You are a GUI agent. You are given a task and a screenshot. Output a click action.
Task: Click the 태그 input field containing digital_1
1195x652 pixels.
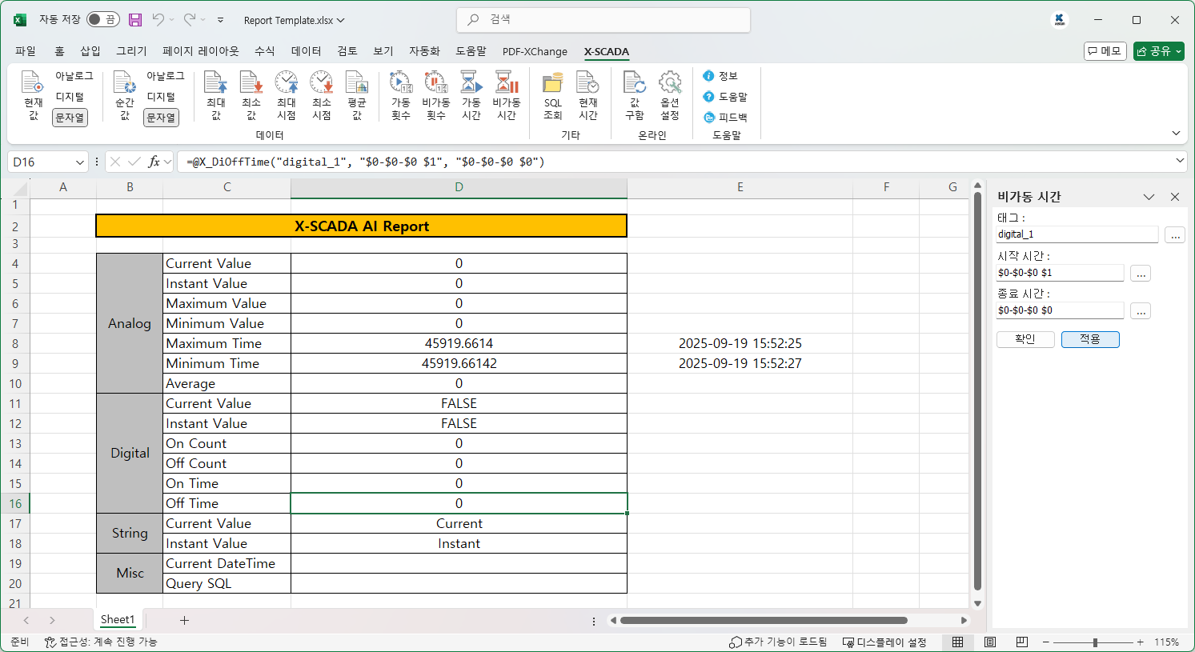(x=1077, y=234)
